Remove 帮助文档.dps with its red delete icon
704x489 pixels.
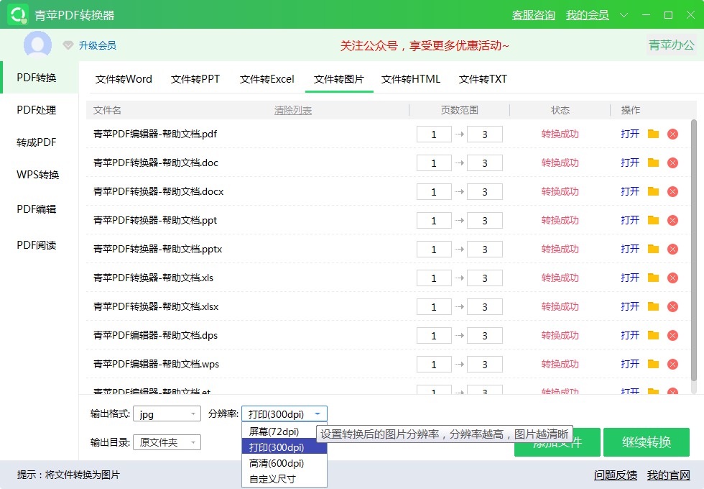click(672, 335)
